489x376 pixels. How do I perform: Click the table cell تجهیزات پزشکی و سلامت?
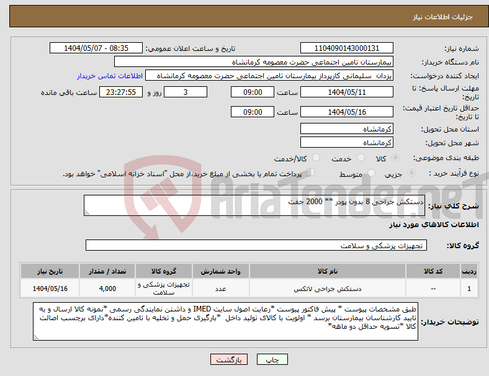pyautogui.click(x=164, y=289)
